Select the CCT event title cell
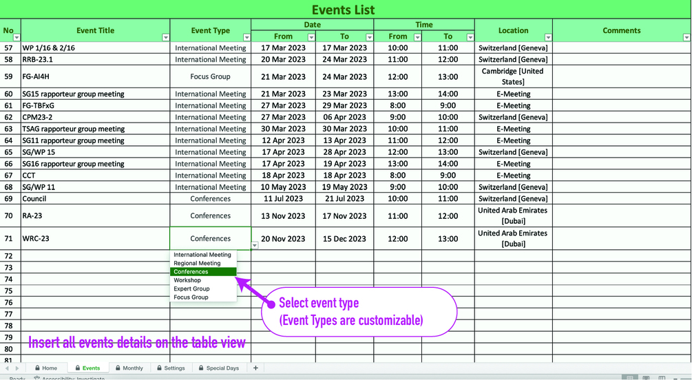 pyautogui.click(x=95, y=176)
